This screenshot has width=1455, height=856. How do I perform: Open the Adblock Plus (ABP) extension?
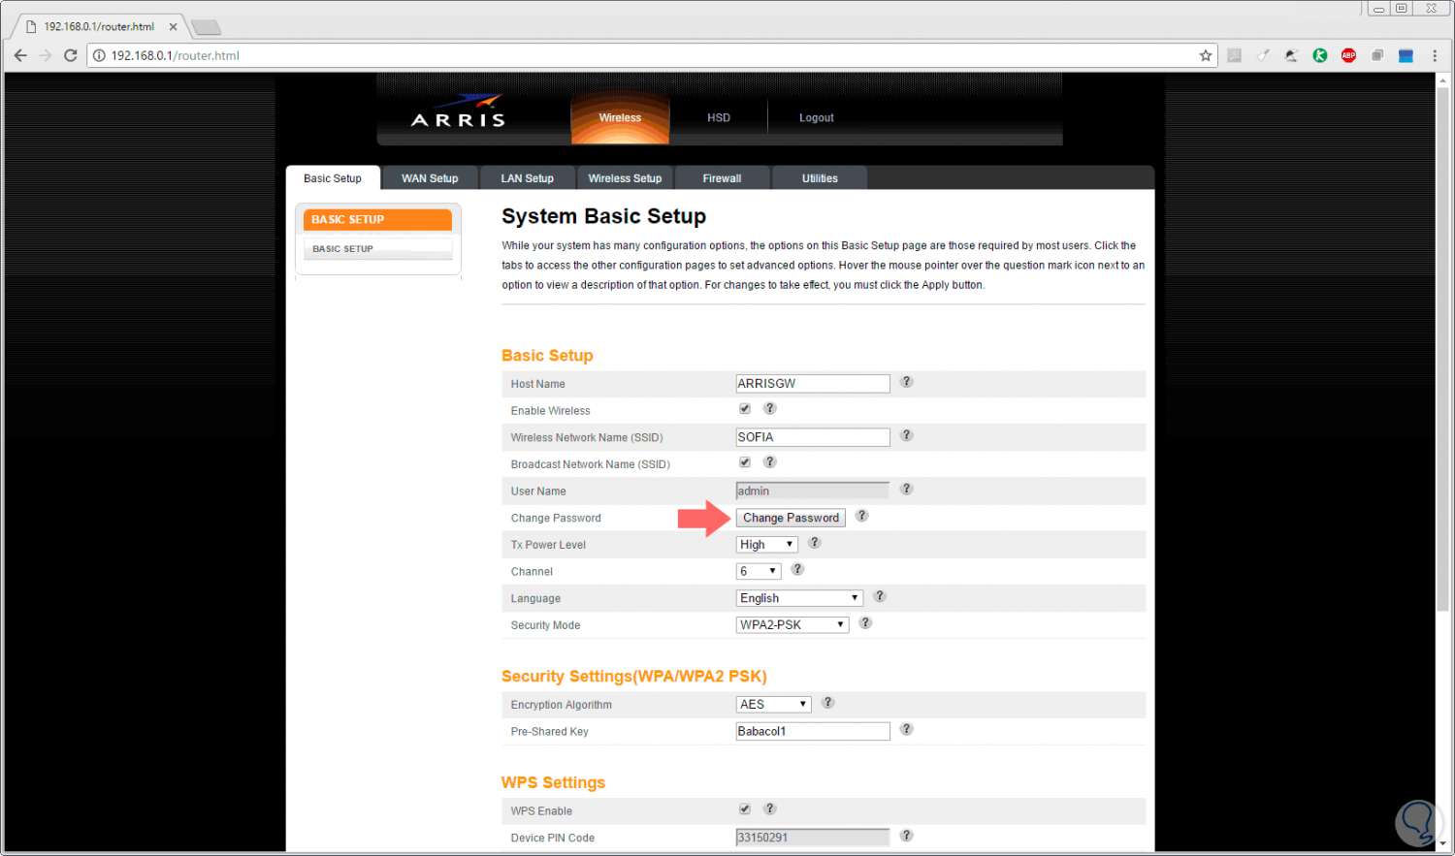(x=1348, y=55)
